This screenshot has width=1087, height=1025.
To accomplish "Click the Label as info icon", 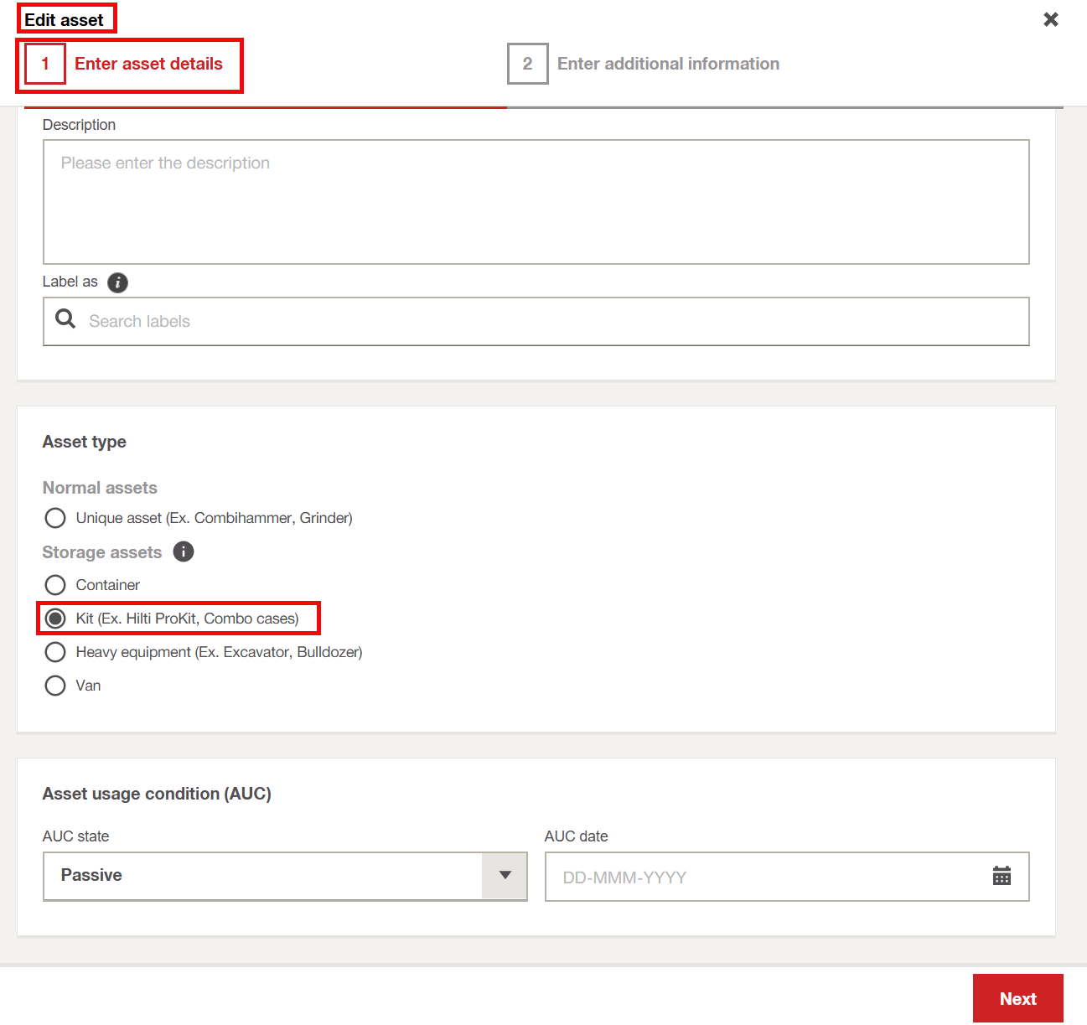I will pos(118,282).
